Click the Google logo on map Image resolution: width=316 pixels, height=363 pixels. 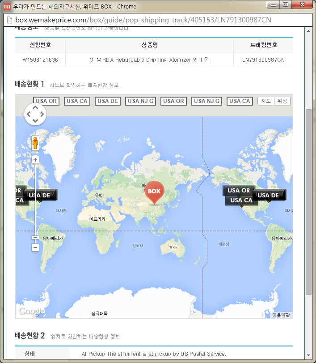(x=32, y=312)
